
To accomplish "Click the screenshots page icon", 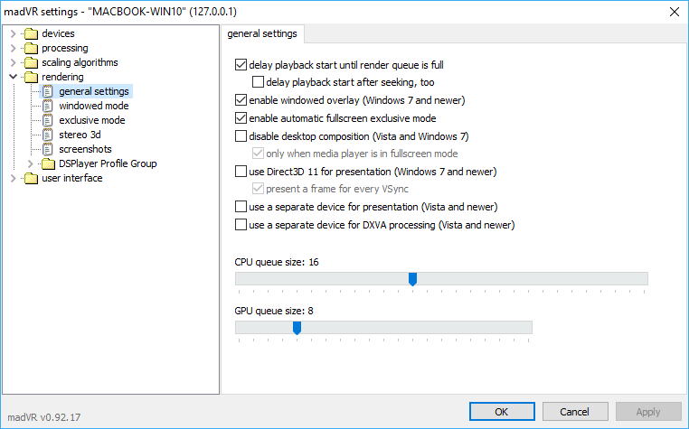I will (49, 149).
